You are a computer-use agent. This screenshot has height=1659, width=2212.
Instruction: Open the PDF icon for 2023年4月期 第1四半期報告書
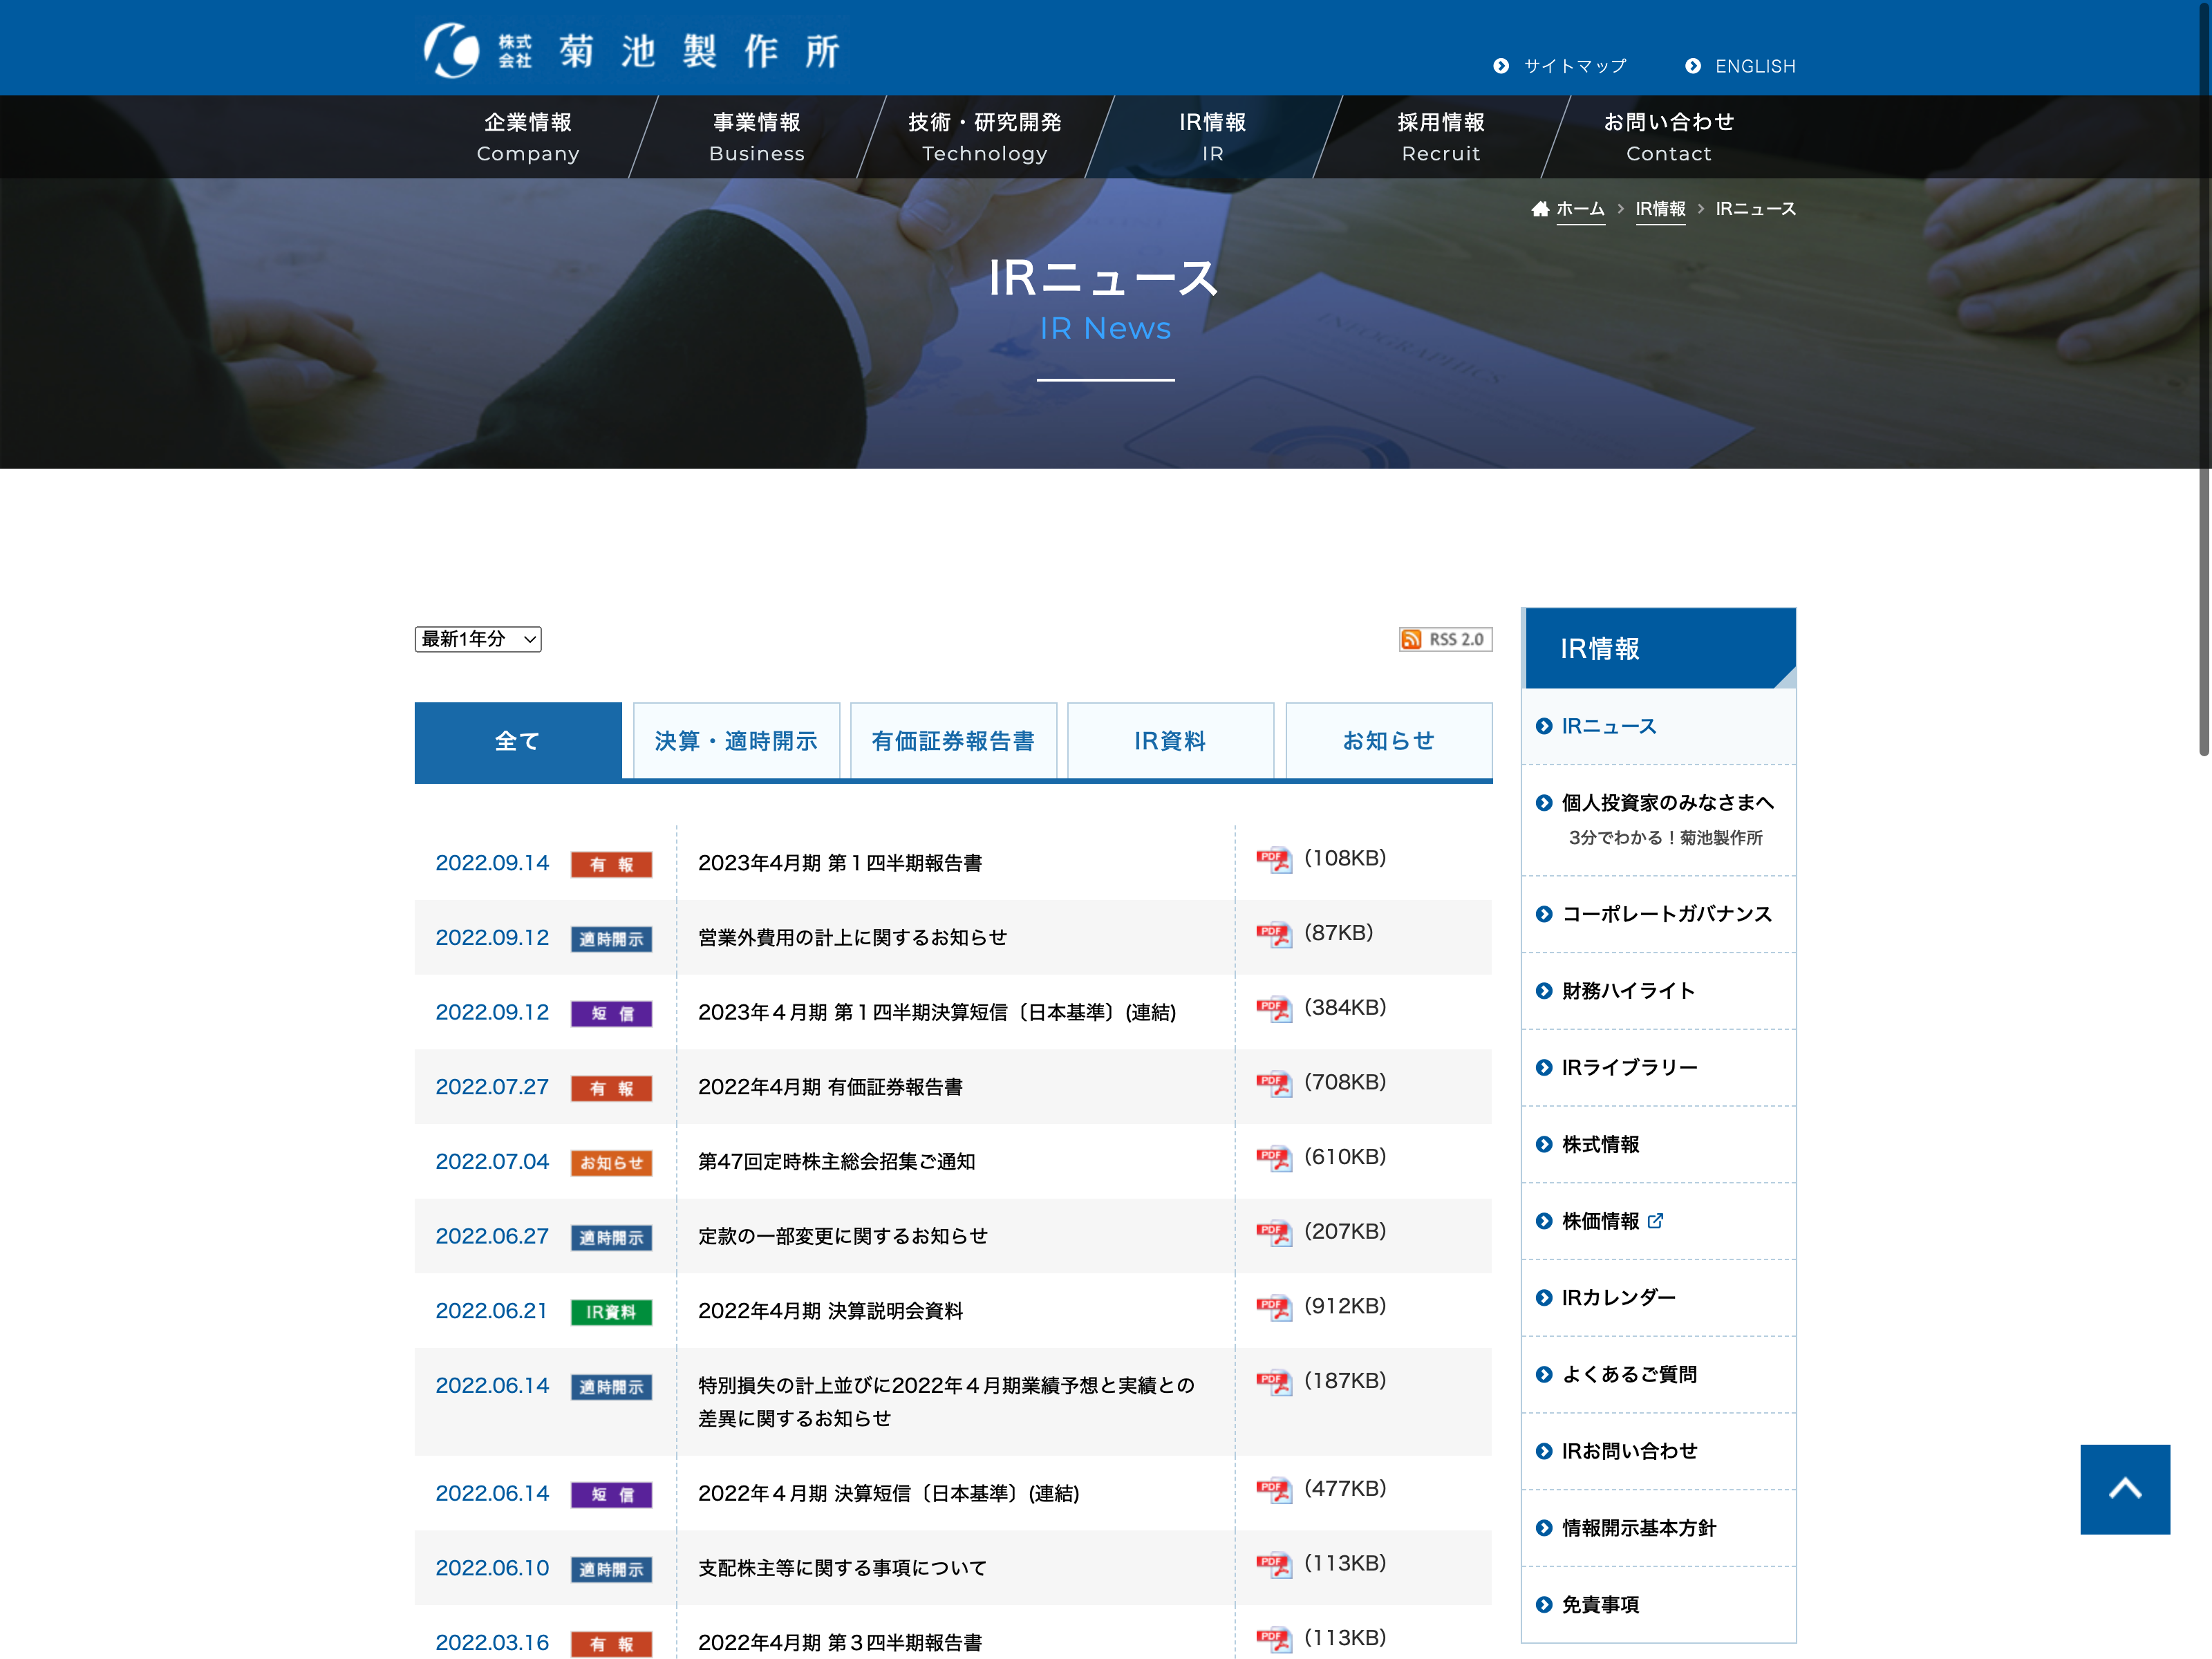[x=1273, y=859]
